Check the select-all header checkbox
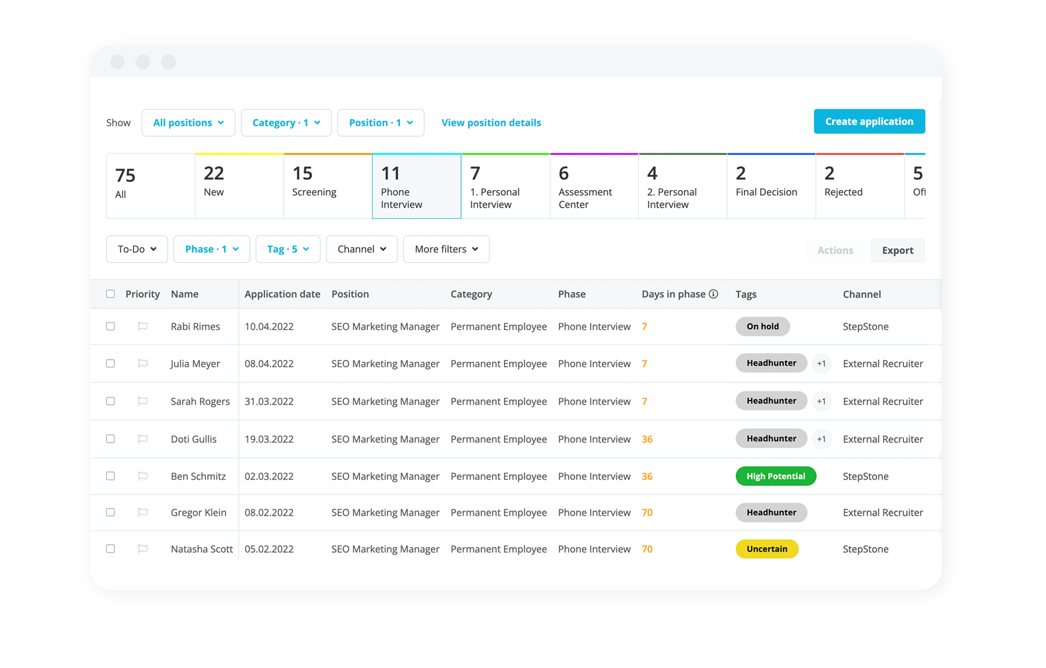The height and width of the screenshot is (668, 1046). click(111, 294)
